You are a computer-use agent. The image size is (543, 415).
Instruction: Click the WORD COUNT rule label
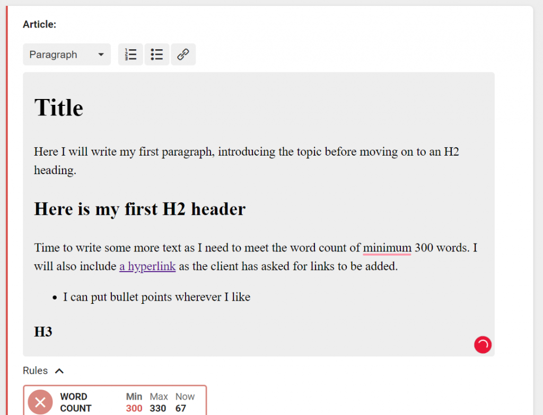click(x=76, y=402)
